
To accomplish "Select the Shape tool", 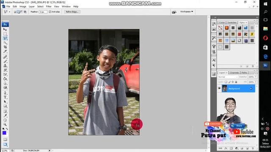I will coord(5,106).
